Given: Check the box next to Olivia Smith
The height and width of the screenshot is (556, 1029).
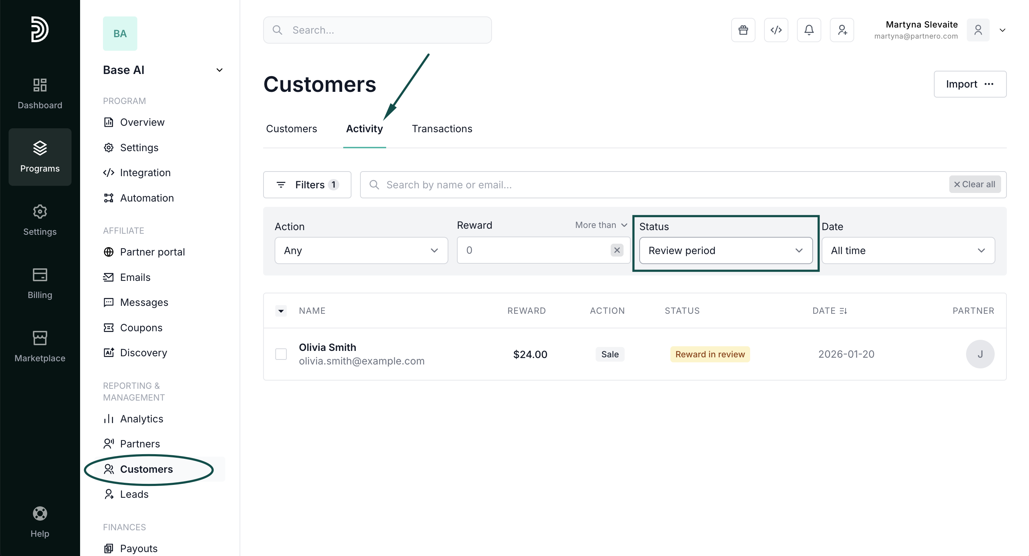Looking at the screenshot, I should click(x=281, y=354).
